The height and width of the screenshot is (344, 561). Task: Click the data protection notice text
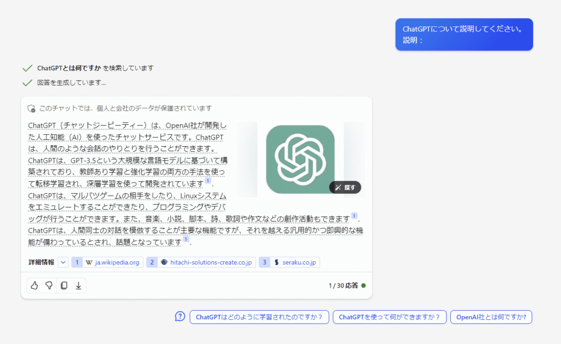[125, 108]
